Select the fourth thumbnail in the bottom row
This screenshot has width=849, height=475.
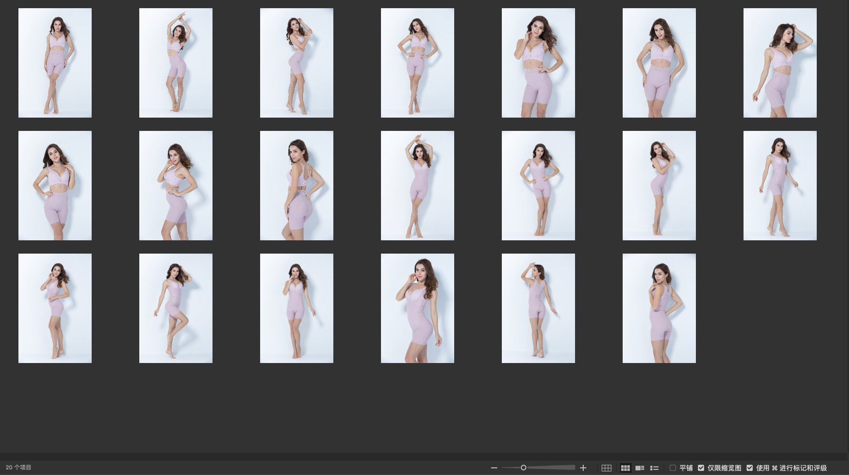[x=417, y=308]
